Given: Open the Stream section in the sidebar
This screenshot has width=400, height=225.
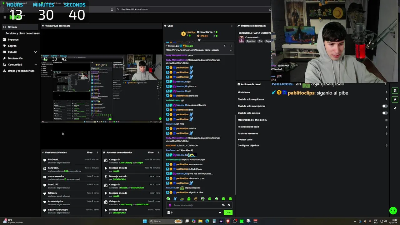Looking at the screenshot, I should 20,27.
